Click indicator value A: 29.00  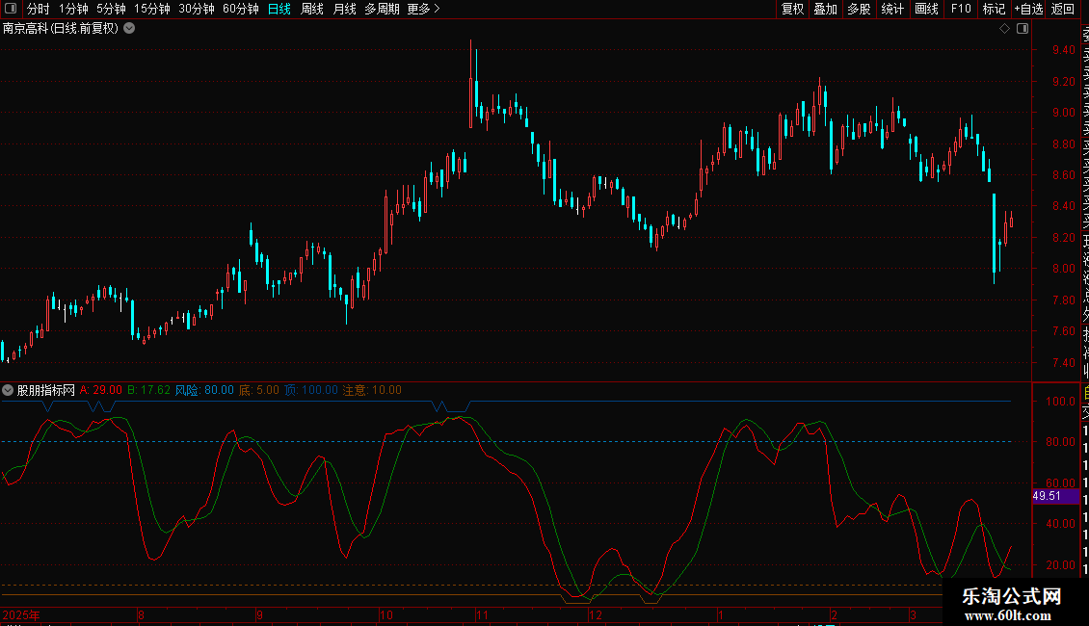pos(100,390)
